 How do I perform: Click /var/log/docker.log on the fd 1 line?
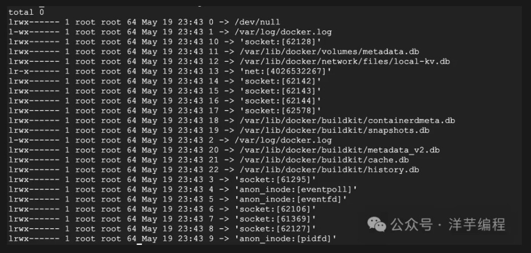(x=283, y=32)
